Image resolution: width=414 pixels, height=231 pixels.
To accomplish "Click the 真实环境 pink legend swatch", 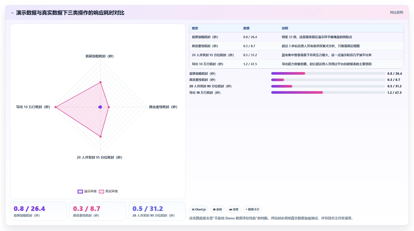I will pyautogui.click(x=102, y=191).
